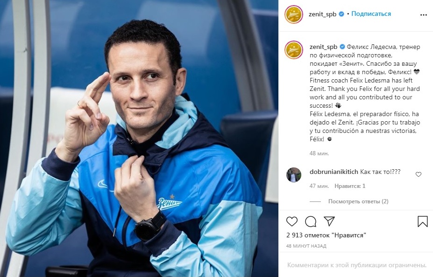Open dobrunianikitich's profile picture
This screenshot has height=277, width=433.
(293, 175)
